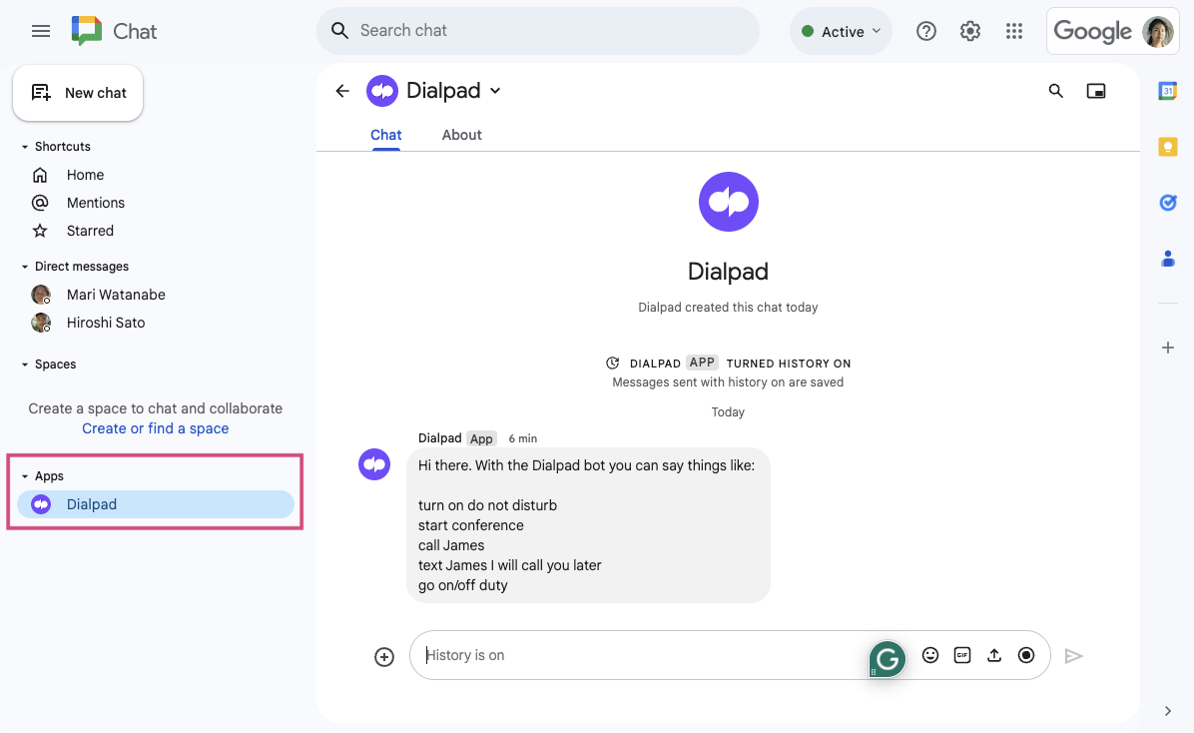1194x733 pixels.
Task: Click 'Dialpad created this chat today' text
Action: [x=728, y=307]
